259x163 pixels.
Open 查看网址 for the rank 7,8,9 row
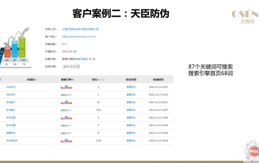pos(131,110)
